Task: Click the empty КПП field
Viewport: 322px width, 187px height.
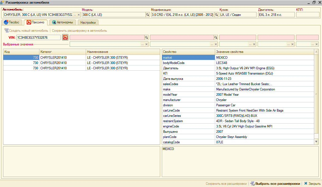Action: (x=308, y=15)
